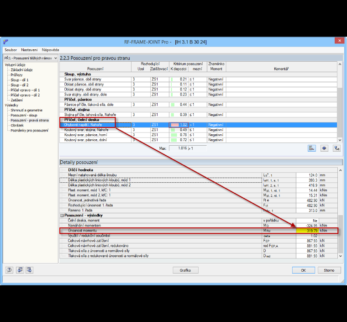This screenshot has height=322, width=347.
Task: Select Sloup - díl 1 tree item
Action: pyautogui.click(x=20, y=80)
